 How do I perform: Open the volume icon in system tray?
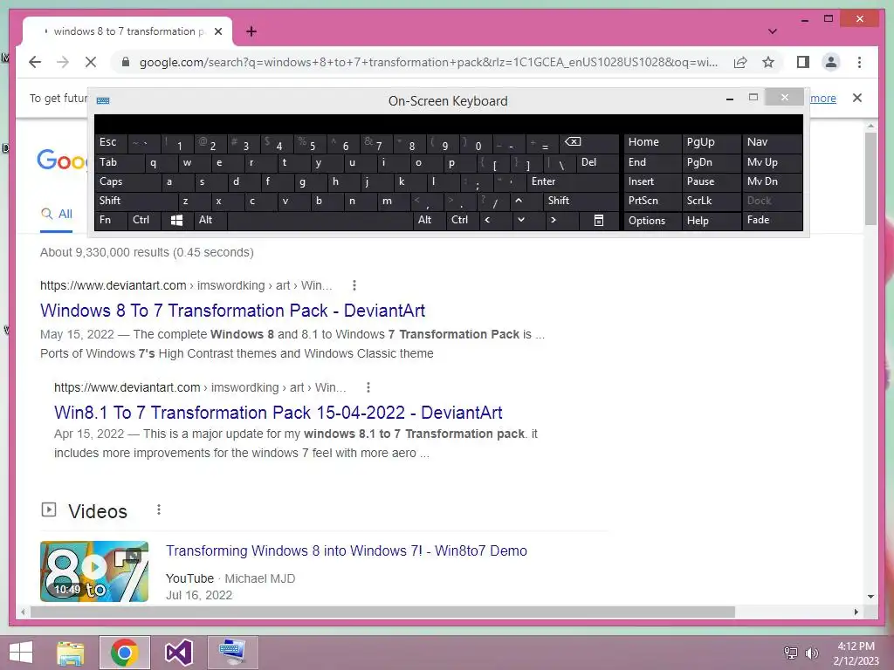(811, 653)
